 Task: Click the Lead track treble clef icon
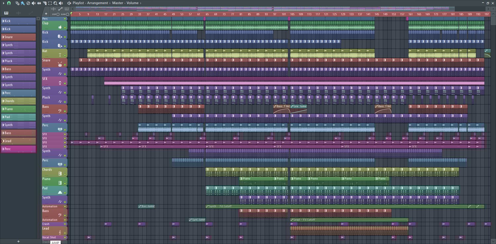point(60,232)
